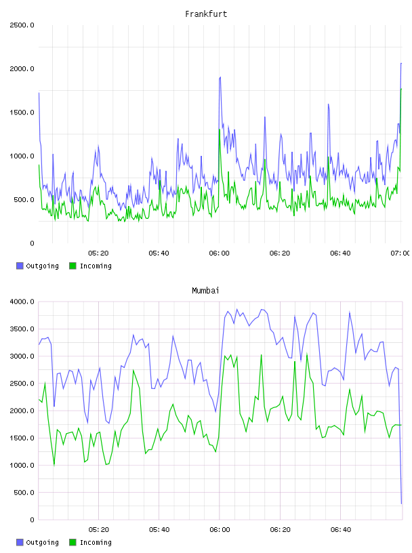Image resolution: width=412 pixels, height=553 pixels.
Task: Click Frankfurt Incoming green legend swatch
Action: pos(73,266)
